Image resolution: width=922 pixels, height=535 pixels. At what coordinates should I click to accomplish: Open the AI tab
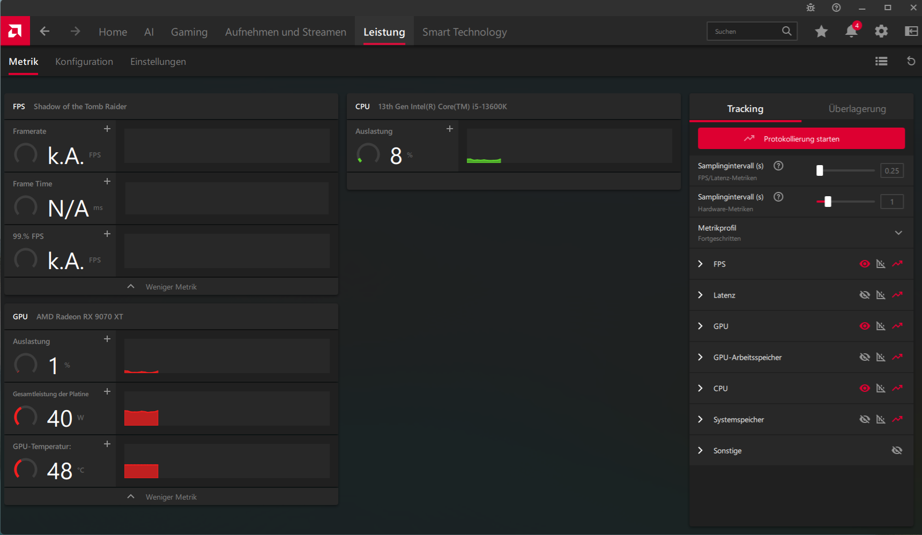point(149,32)
